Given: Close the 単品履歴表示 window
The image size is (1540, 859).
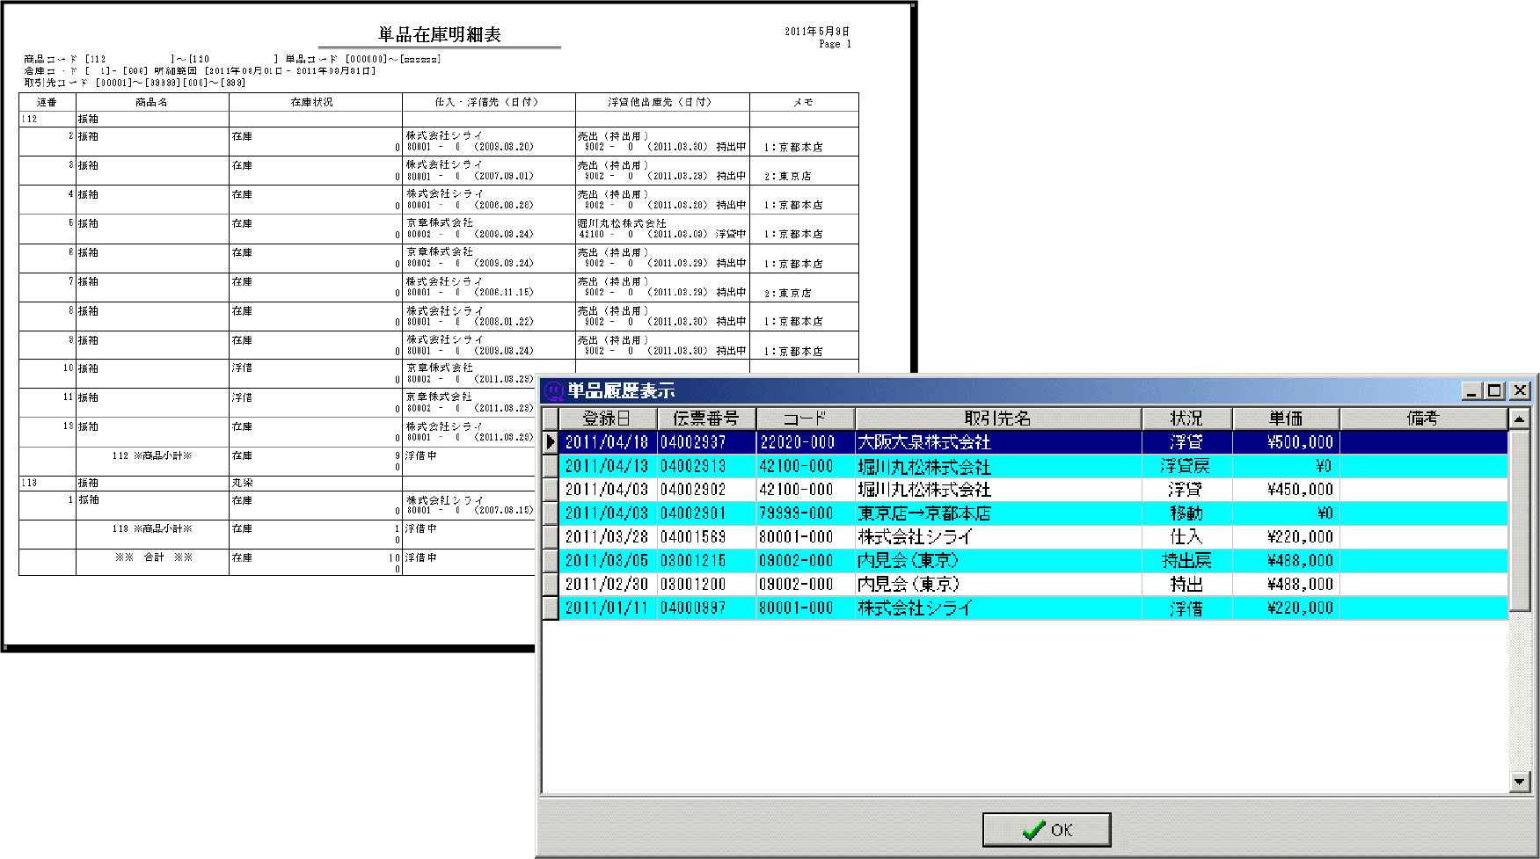Looking at the screenshot, I should pos(1519,390).
